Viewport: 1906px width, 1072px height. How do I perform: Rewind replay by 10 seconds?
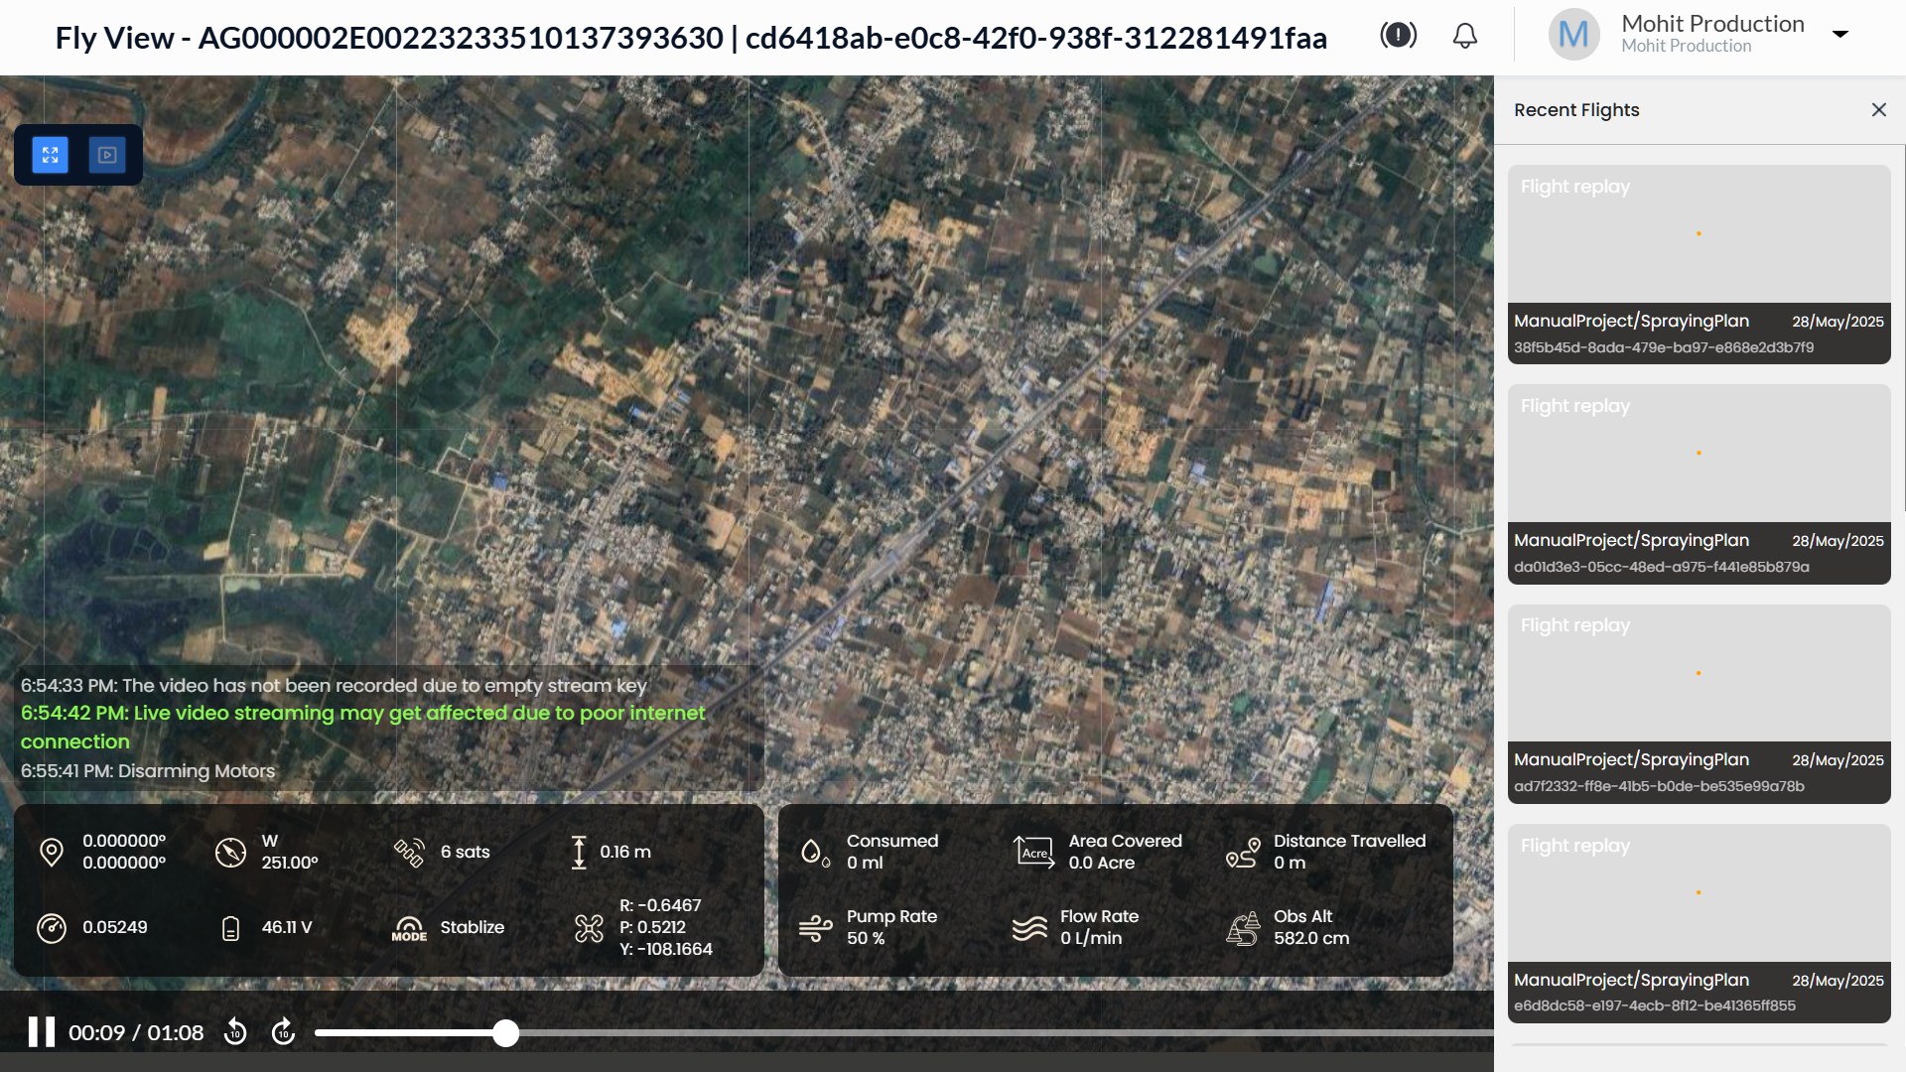[235, 1032]
